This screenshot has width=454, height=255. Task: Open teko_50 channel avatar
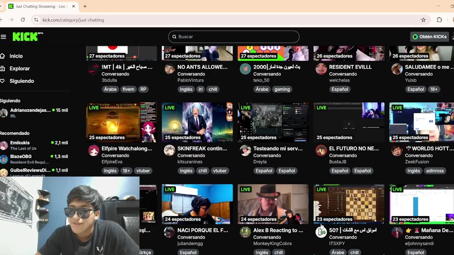click(245, 69)
